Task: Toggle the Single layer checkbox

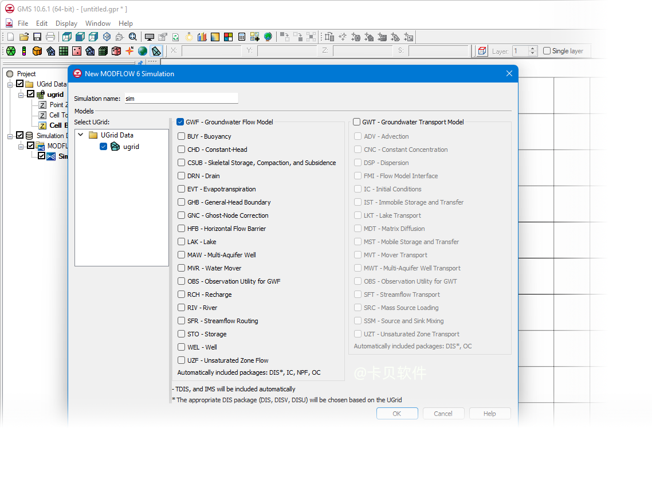Action: point(547,51)
